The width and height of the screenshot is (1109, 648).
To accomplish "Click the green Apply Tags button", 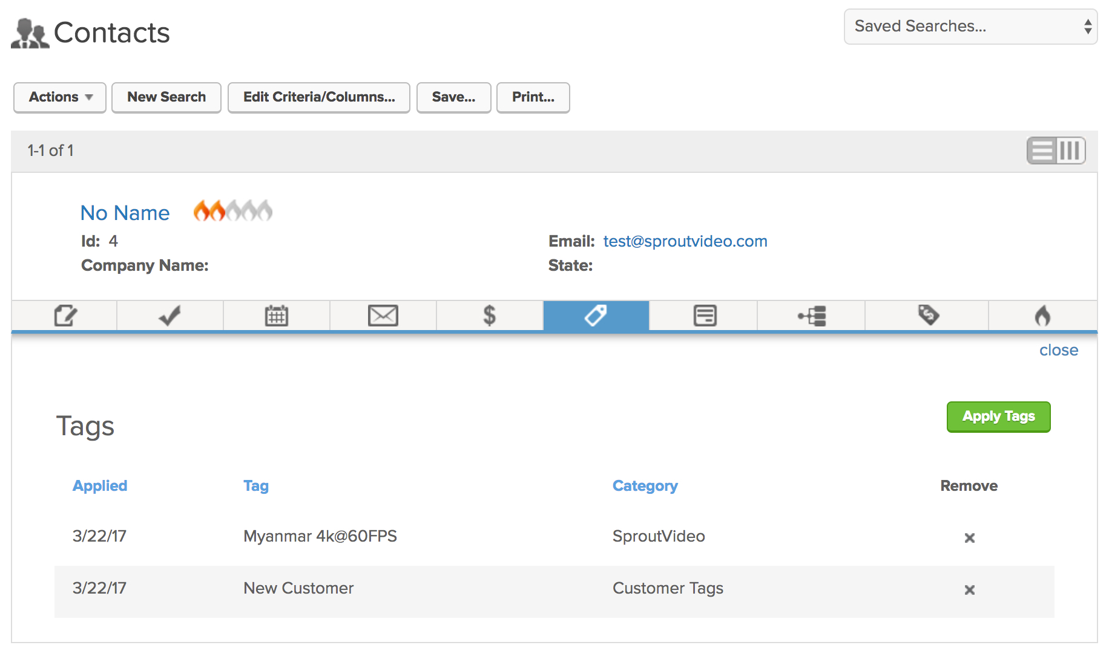I will (x=998, y=416).
